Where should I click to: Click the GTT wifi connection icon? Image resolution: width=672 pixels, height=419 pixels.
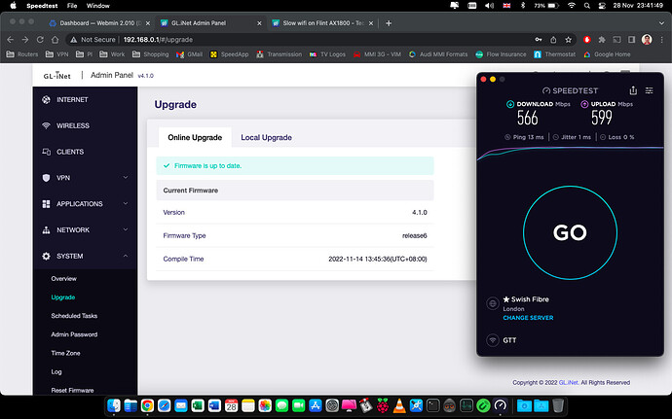pyautogui.click(x=493, y=340)
